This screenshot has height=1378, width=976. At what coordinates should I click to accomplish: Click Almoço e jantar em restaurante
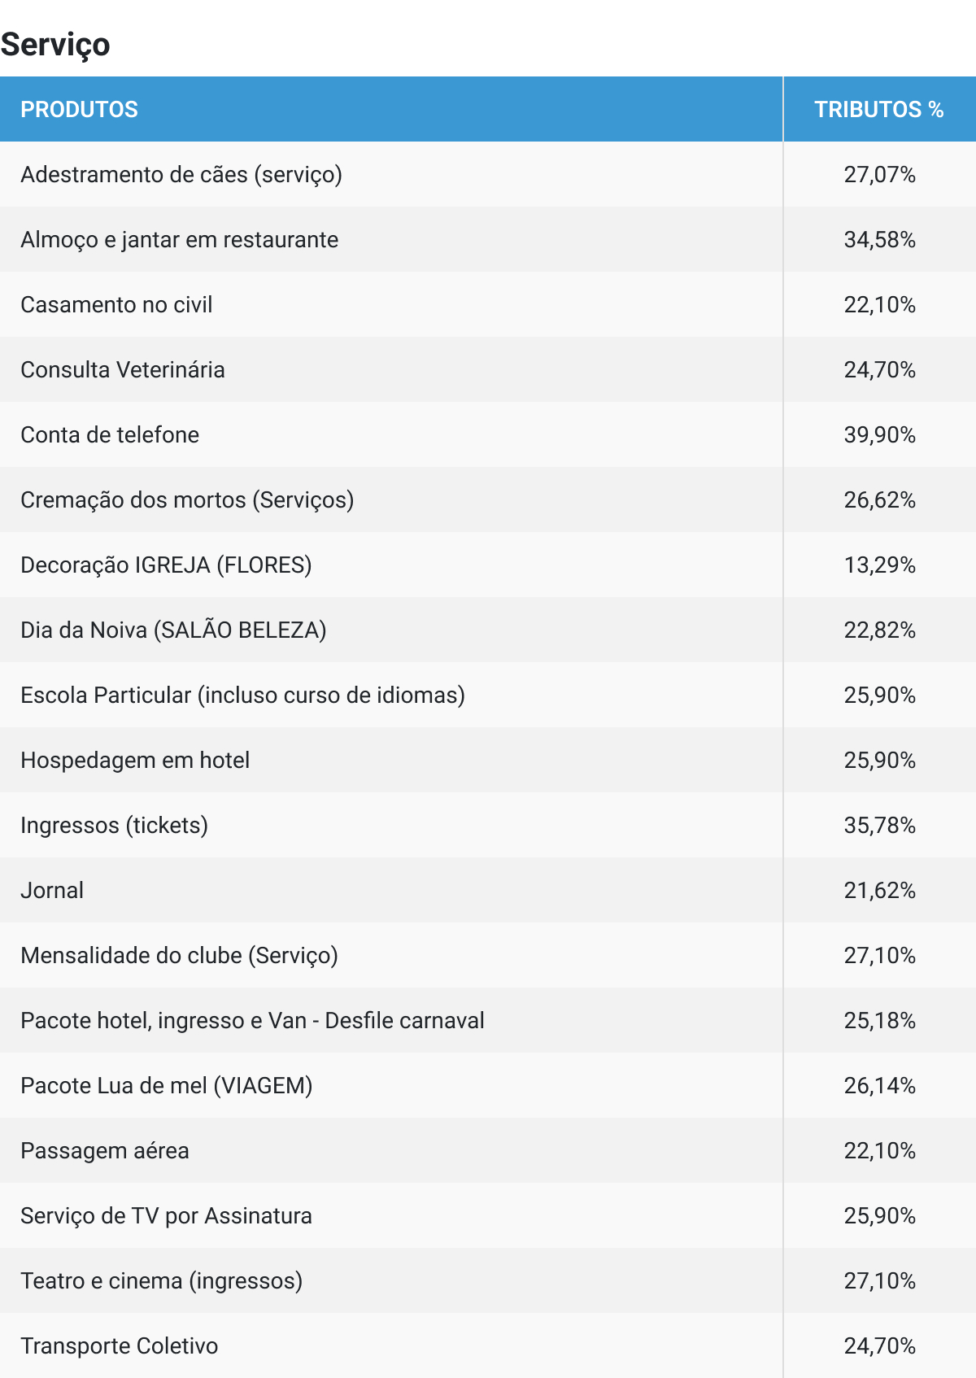click(x=180, y=240)
